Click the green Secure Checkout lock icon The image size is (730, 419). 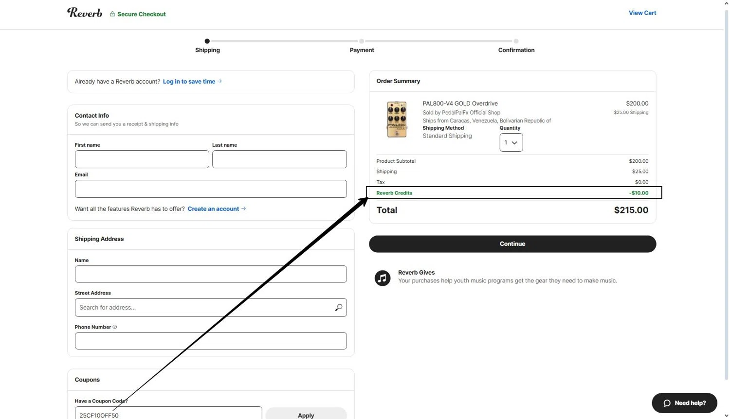tap(112, 14)
